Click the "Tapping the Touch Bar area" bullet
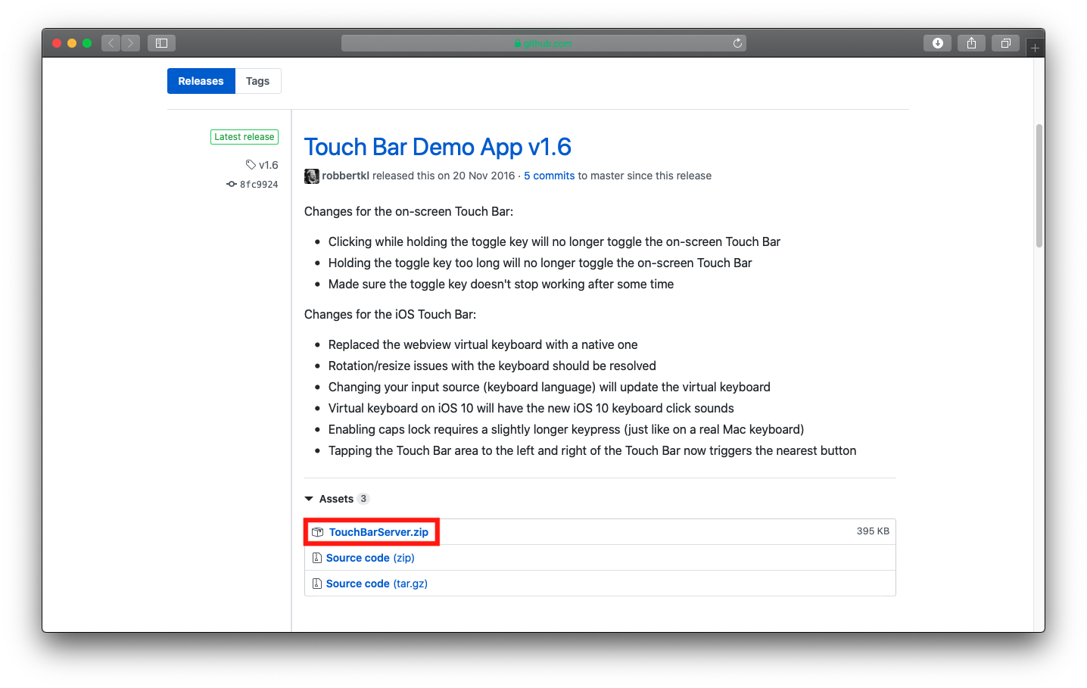This screenshot has width=1087, height=688. pos(593,450)
